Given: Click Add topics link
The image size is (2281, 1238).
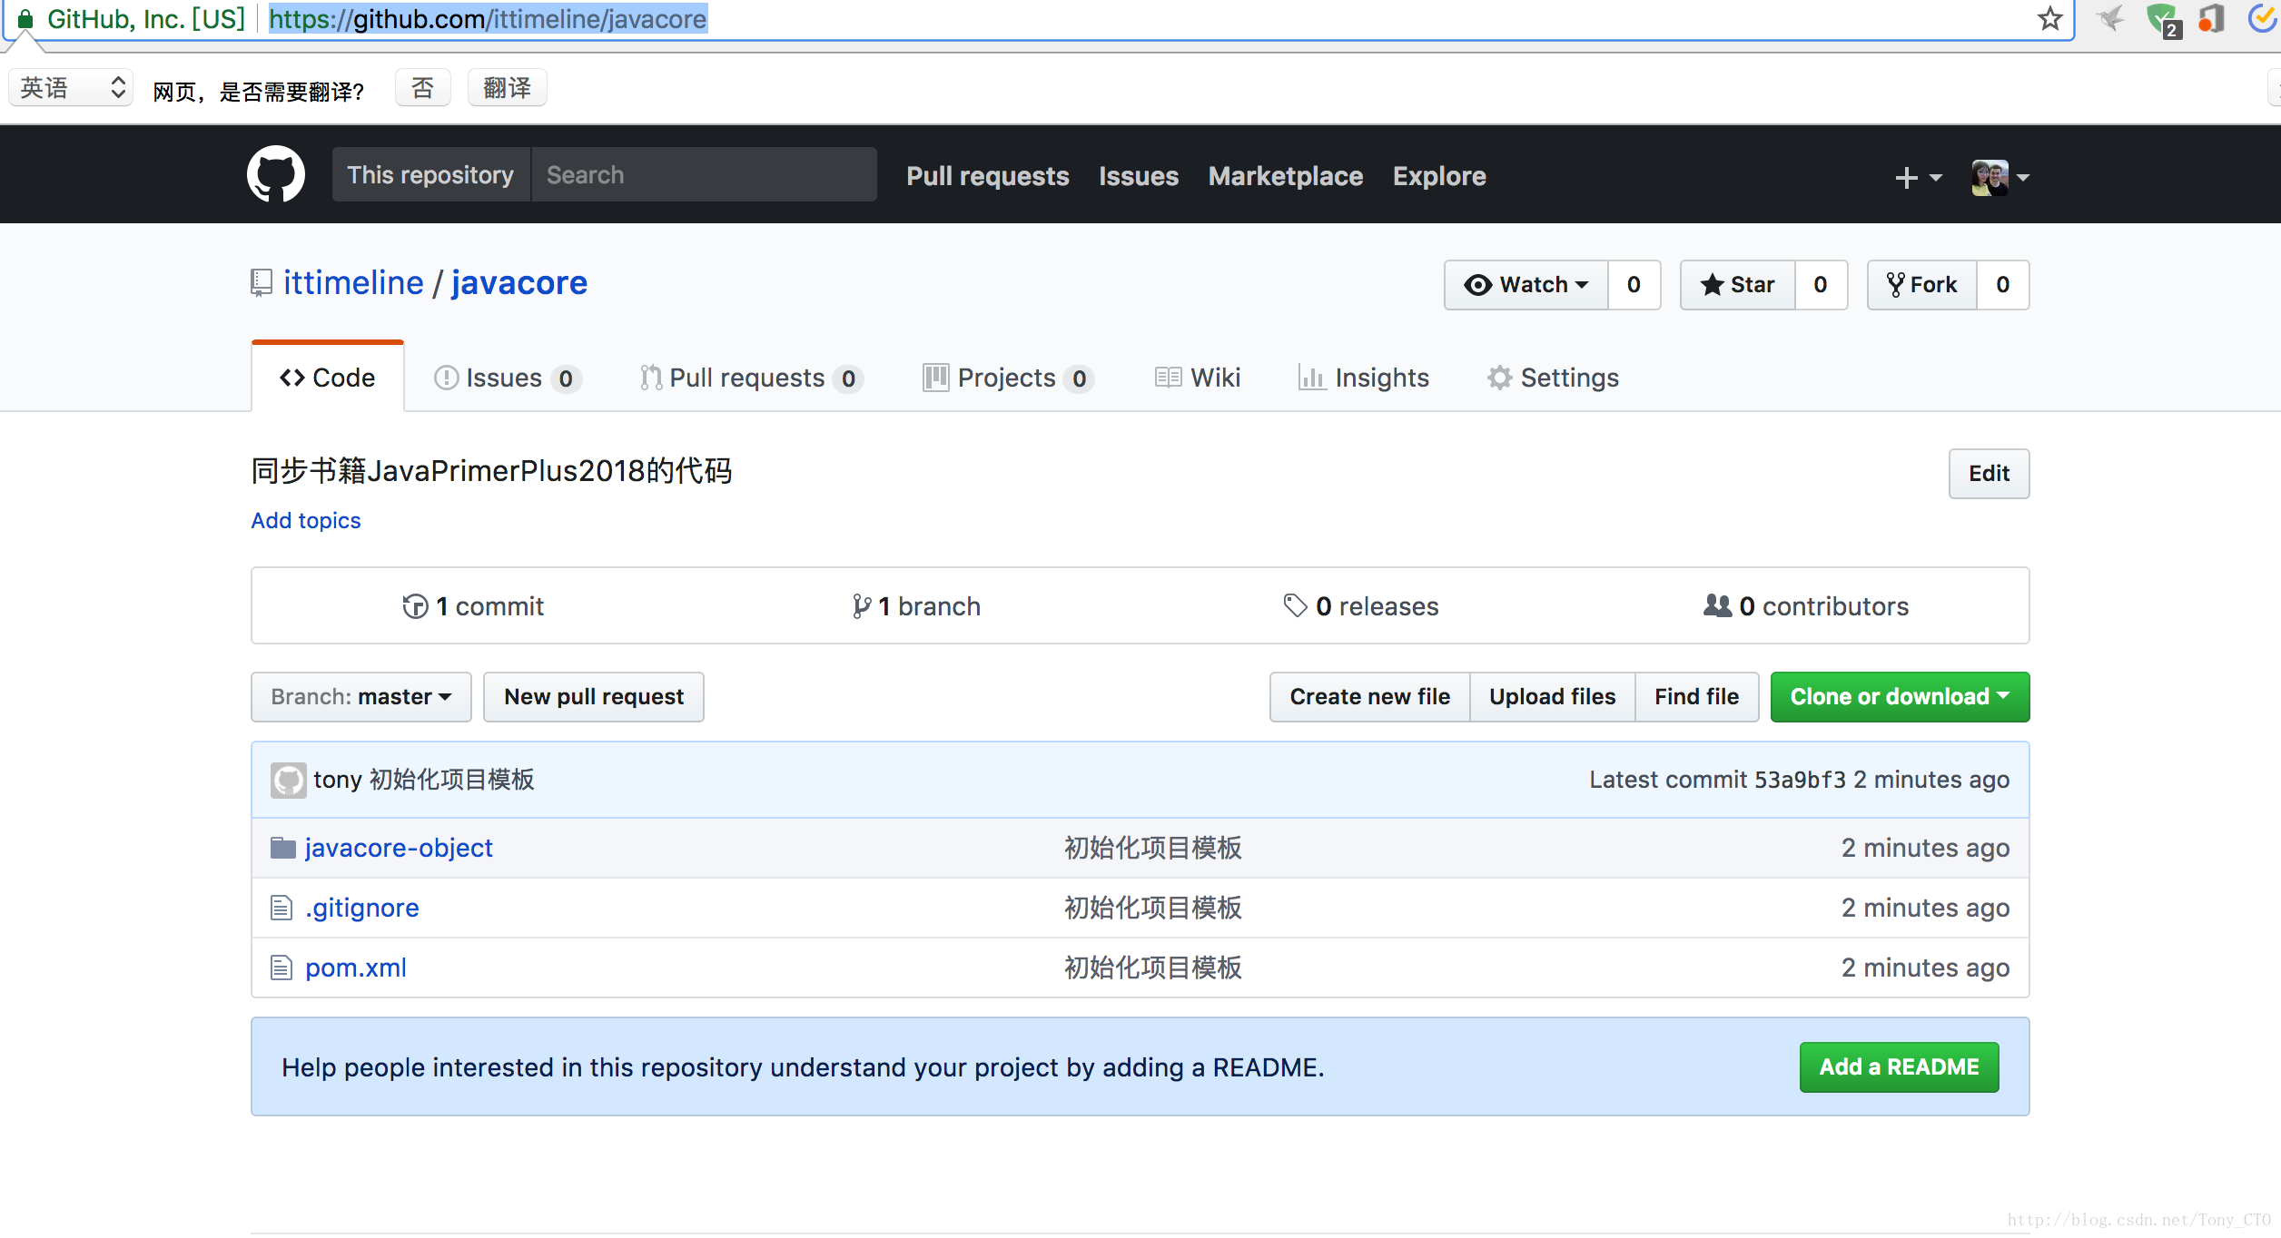Looking at the screenshot, I should 306,520.
